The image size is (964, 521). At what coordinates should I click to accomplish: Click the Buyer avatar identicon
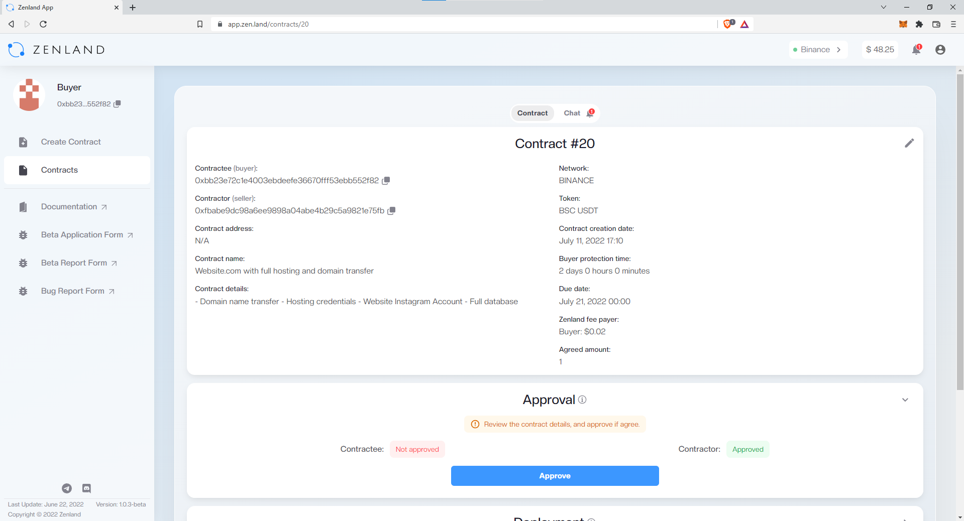click(29, 95)
